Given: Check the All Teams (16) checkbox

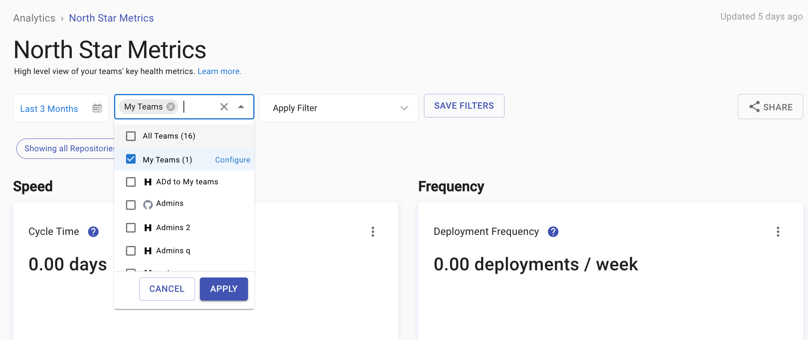Looking at the screenshot, I should [131, 136].
